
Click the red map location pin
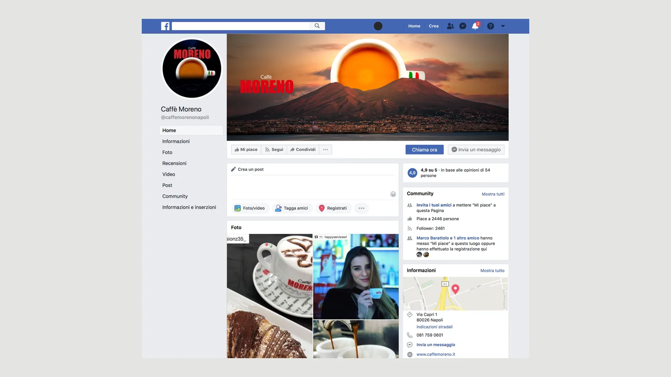[x=455, y=289]
